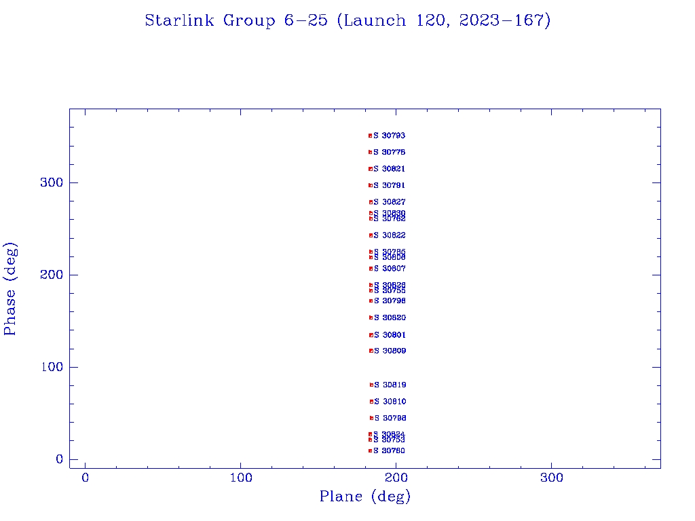This screenshot has width=695, height=521.
Task: Click the red data marker beside S 30819
Action: 372,385
